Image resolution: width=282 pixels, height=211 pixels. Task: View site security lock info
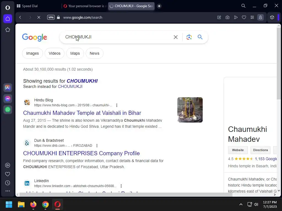click(58, 17)
